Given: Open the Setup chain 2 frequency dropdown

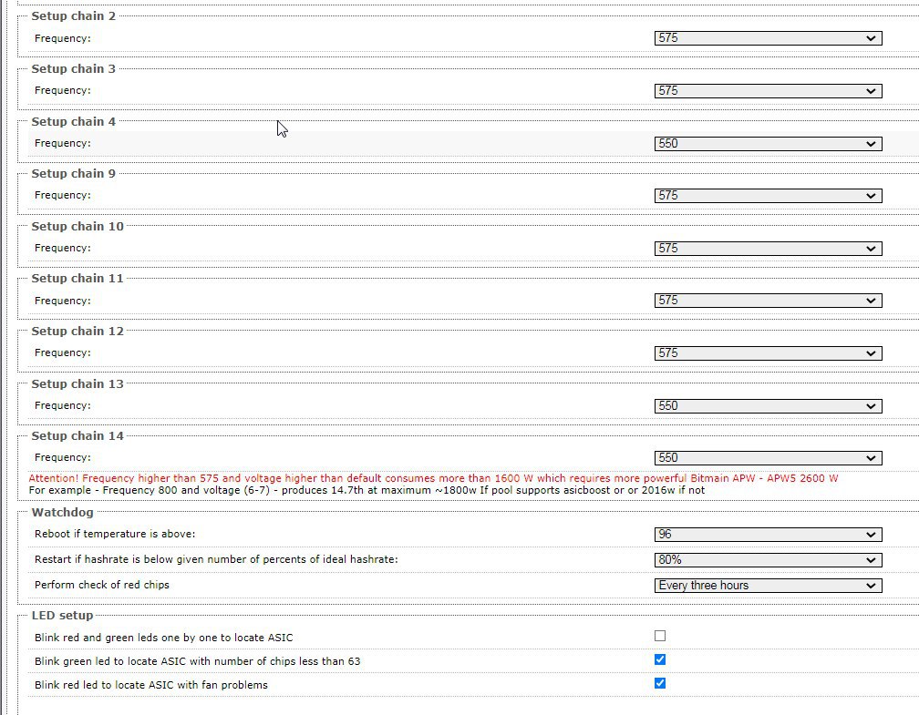Looking at the screenshot, I should pos(768,38).
